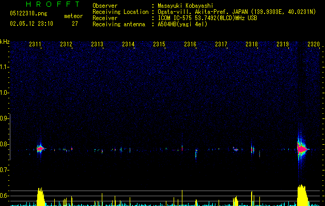
Task: Click the 2318 time marker
Action: pos(252,44)
